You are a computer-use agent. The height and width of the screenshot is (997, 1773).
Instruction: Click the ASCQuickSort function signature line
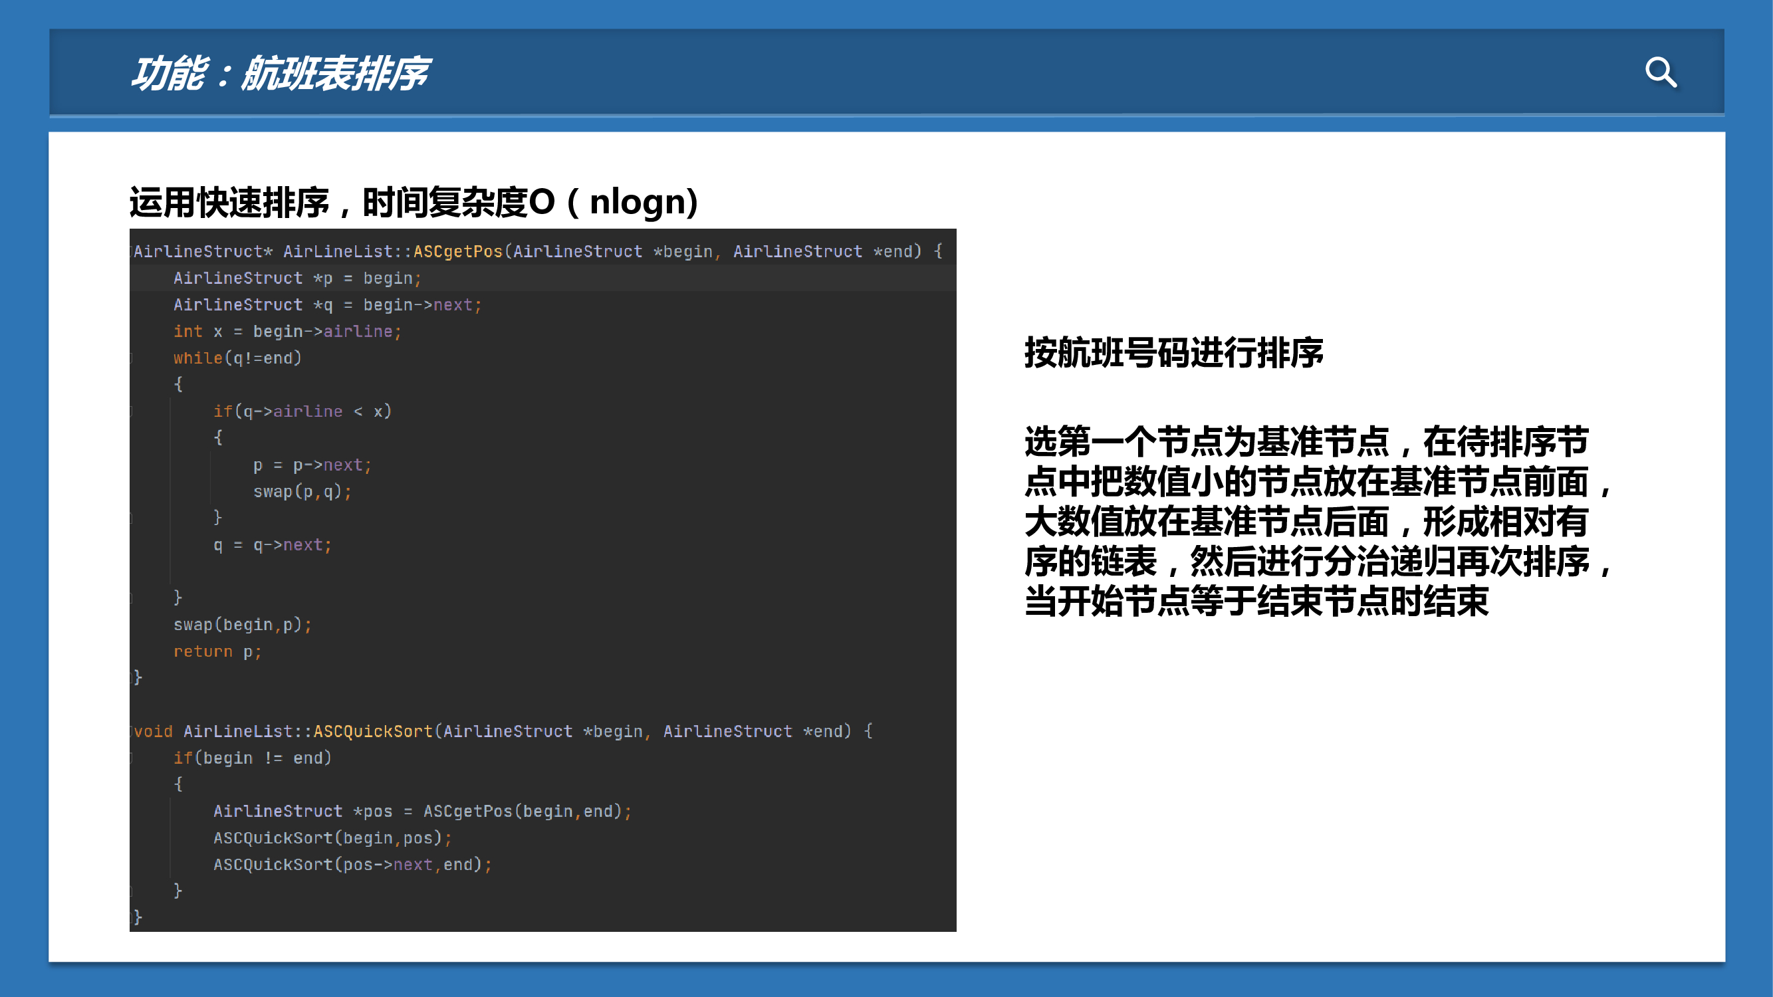click(x=503, y=731)
